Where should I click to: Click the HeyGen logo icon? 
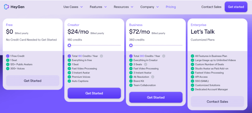(x=7, y=7)
